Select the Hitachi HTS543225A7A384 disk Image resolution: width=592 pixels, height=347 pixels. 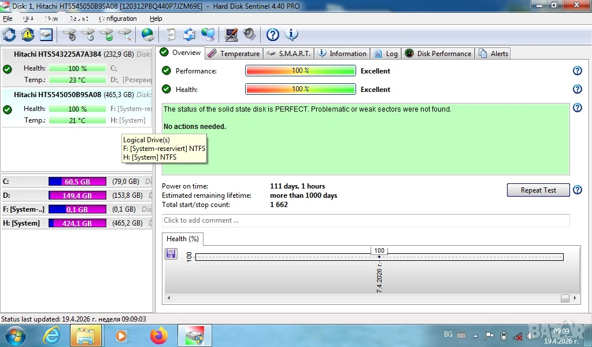[x=57, y=54]
